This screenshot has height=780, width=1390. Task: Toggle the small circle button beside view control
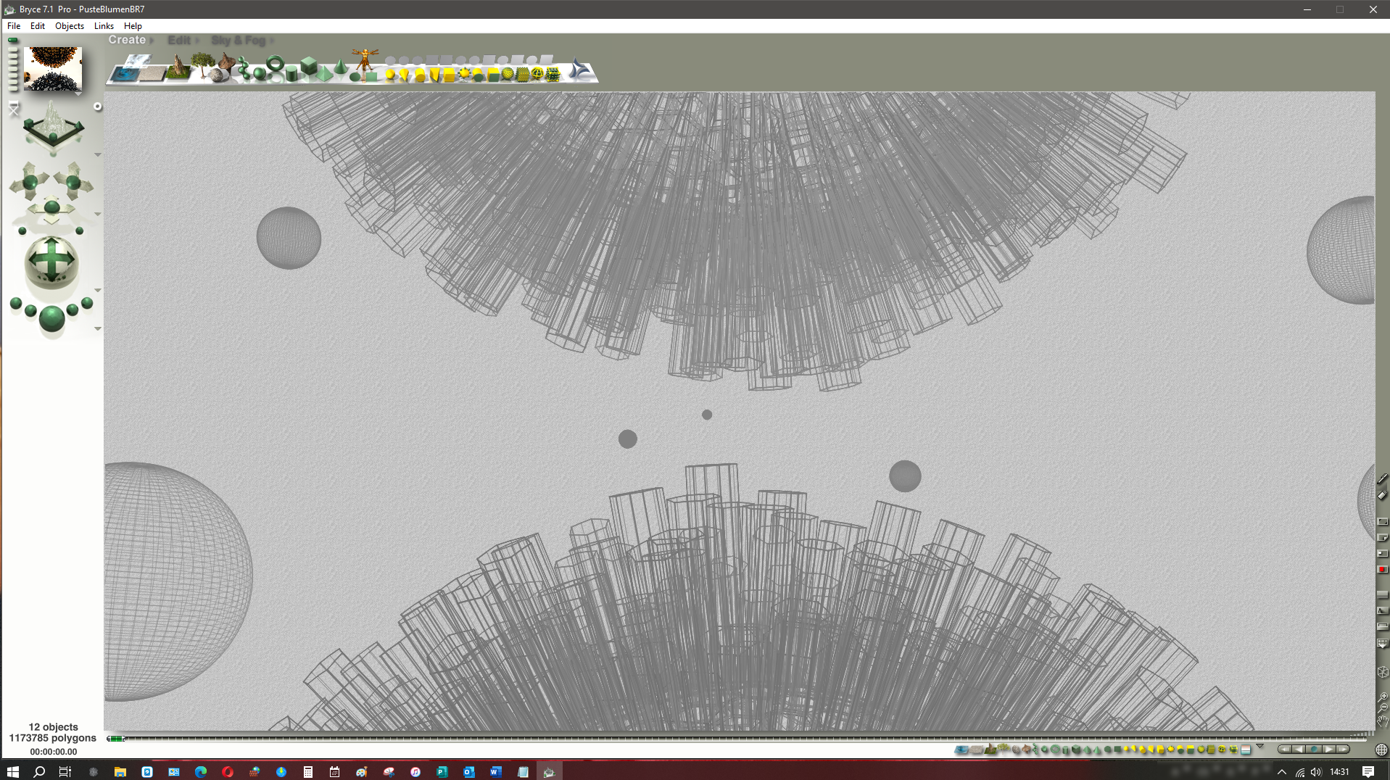97,107
